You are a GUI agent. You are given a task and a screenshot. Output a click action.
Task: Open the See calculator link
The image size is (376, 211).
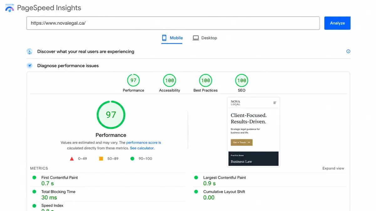(x=142, y=148)
